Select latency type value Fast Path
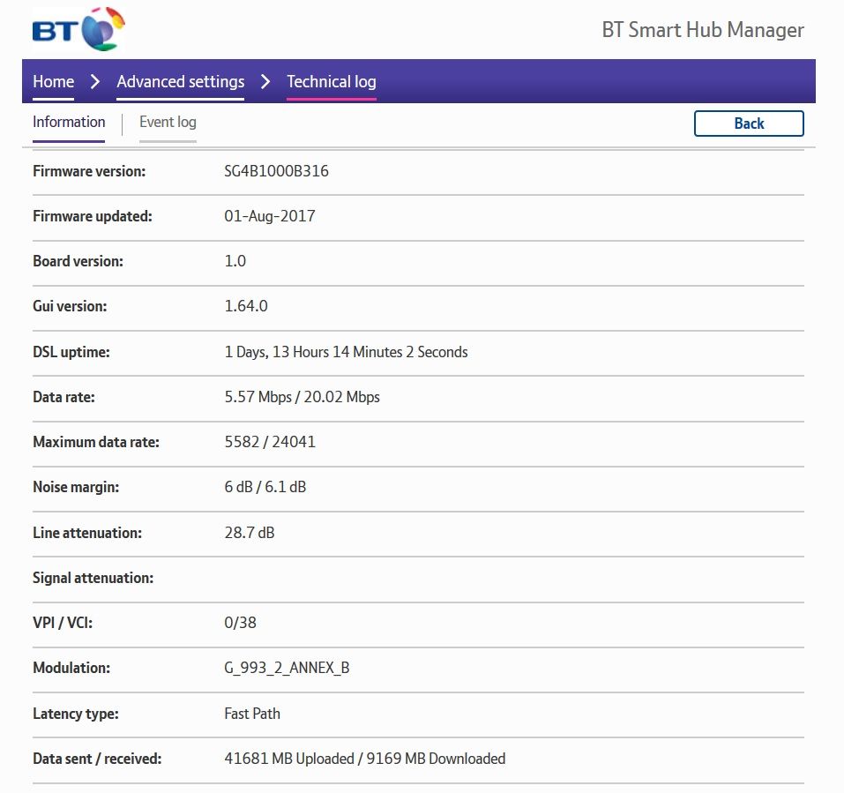Screen dimensions: 844x793 pyautogui.click(x=252, y=714)
